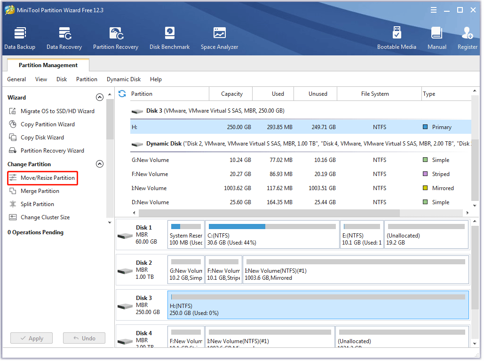Click Merge Partition in the sidebar
Image resolution: width=484 pixels, height=361 pixels.
click(40, 191)
